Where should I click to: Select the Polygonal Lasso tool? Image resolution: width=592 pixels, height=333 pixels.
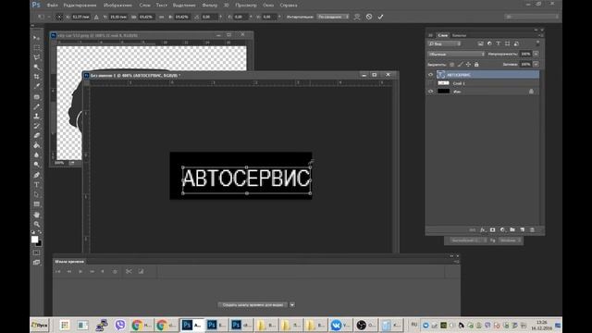click(37, 57)
